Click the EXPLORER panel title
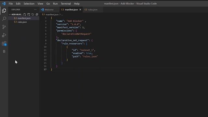The width and height of the screenshot is (208, 117). click(16, 9)
